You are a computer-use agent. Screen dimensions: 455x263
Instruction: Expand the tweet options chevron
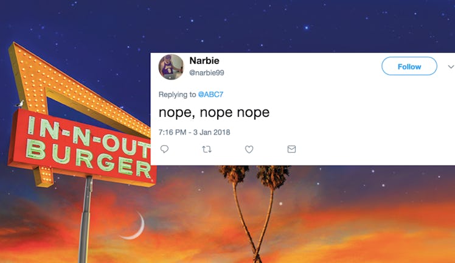[x=451, y=67]
